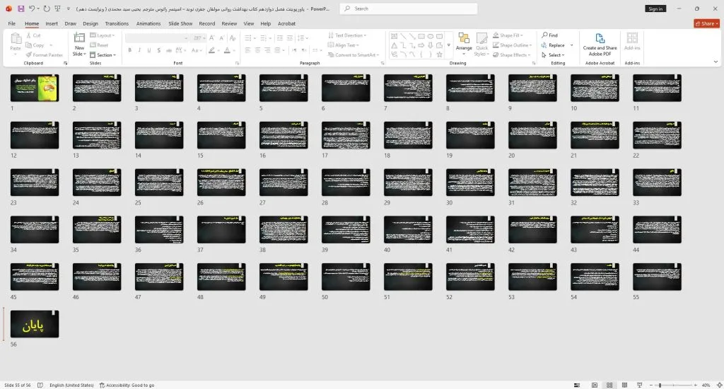Image resolution: width=724 pixels, height=389 pixels.
Task: Click the Save icon in title bar
Action: (x=21, y=8)
